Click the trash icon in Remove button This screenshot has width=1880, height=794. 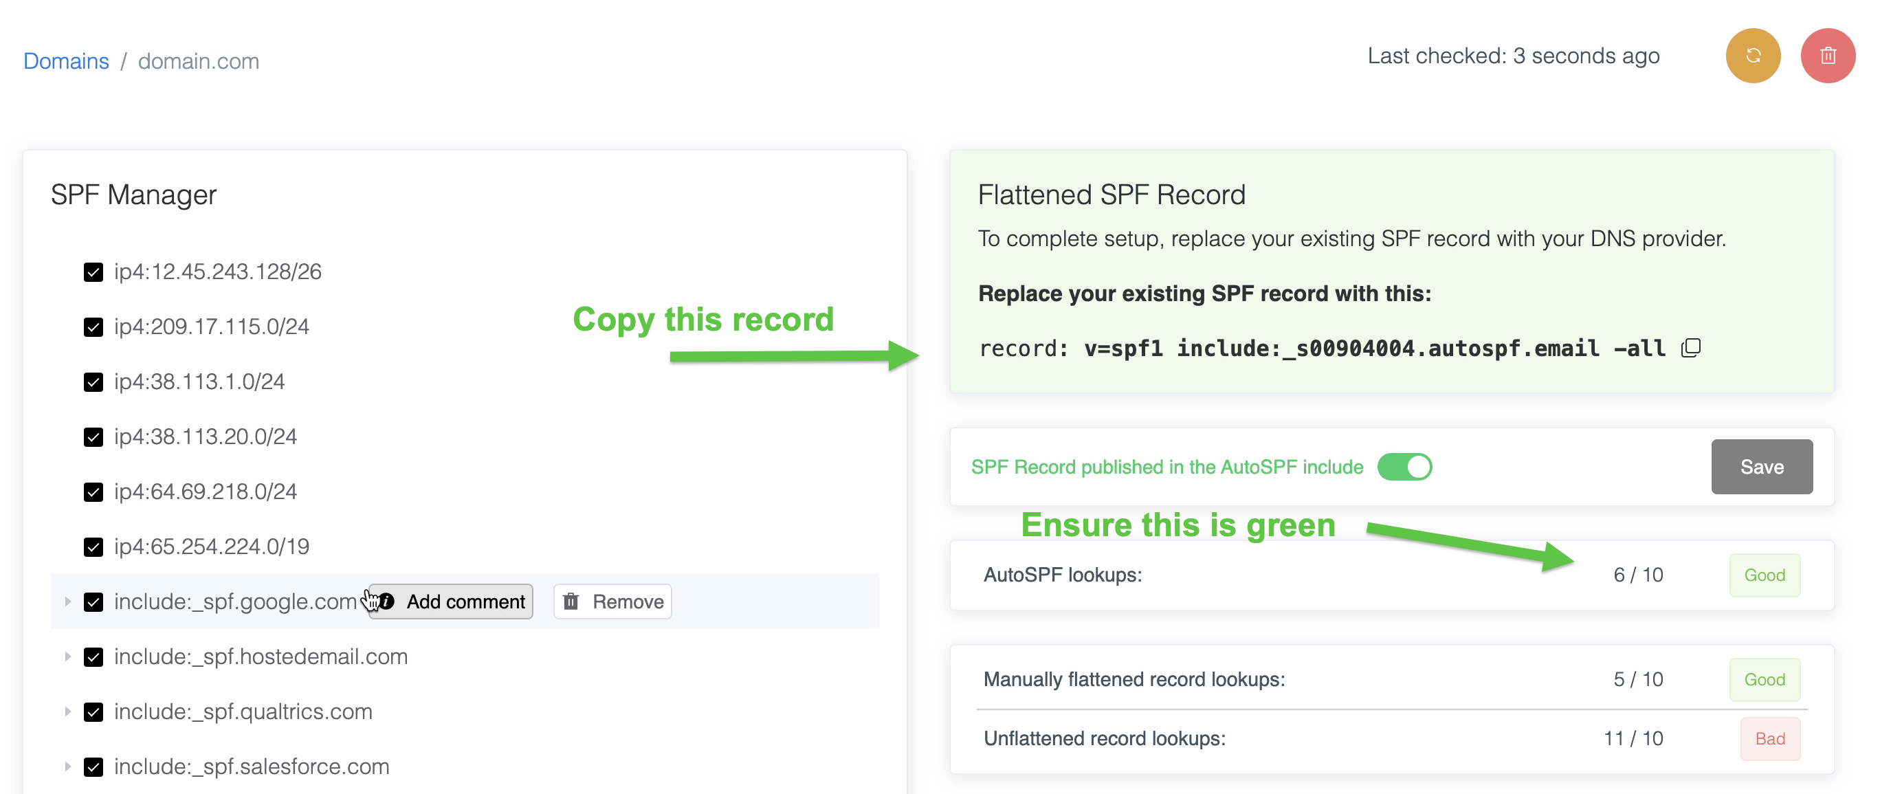(x=571, y=602)
